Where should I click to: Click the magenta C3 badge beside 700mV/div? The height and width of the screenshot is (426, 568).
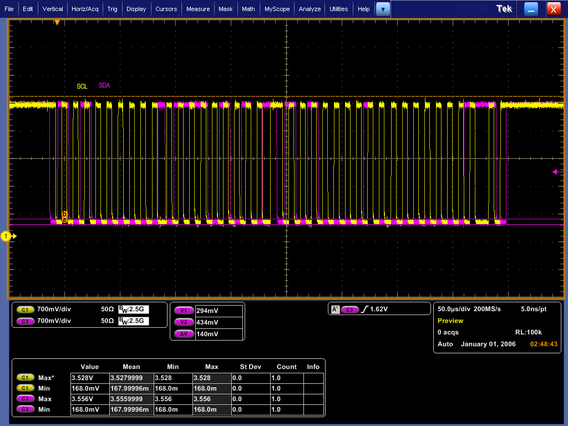26,321
